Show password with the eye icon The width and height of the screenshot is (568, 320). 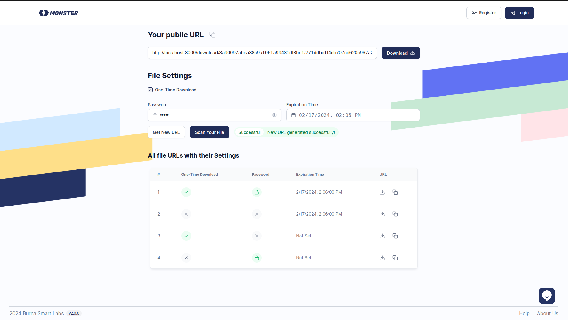[x=274, y=115]
